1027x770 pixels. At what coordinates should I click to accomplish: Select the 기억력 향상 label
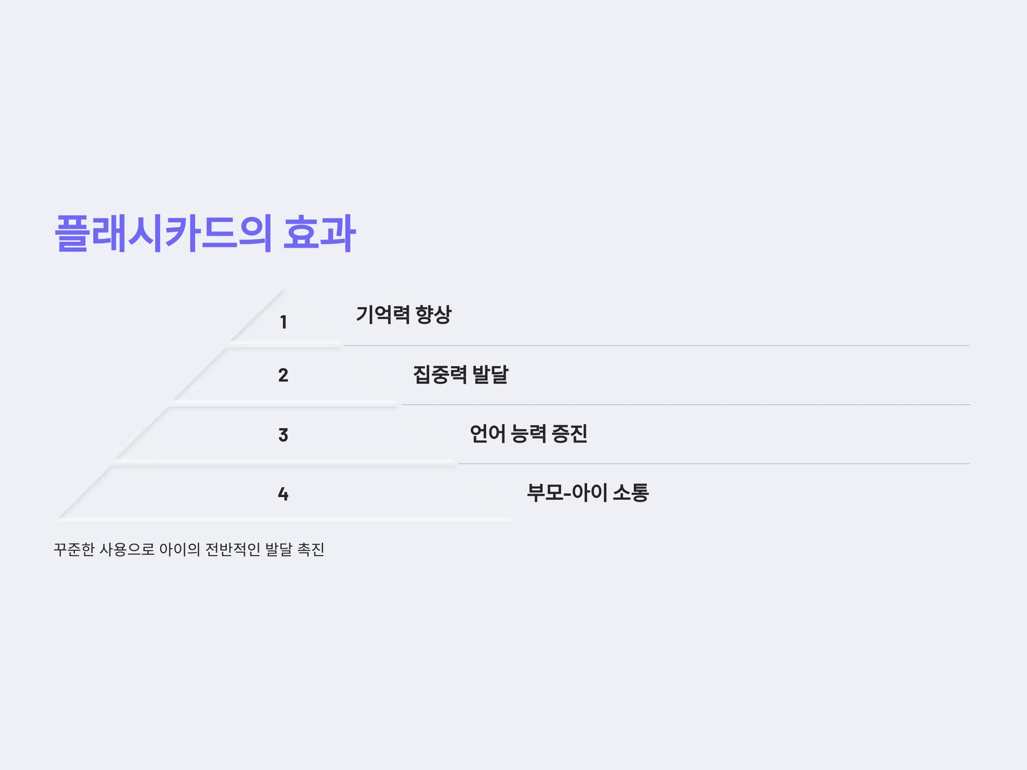[404, 315]
